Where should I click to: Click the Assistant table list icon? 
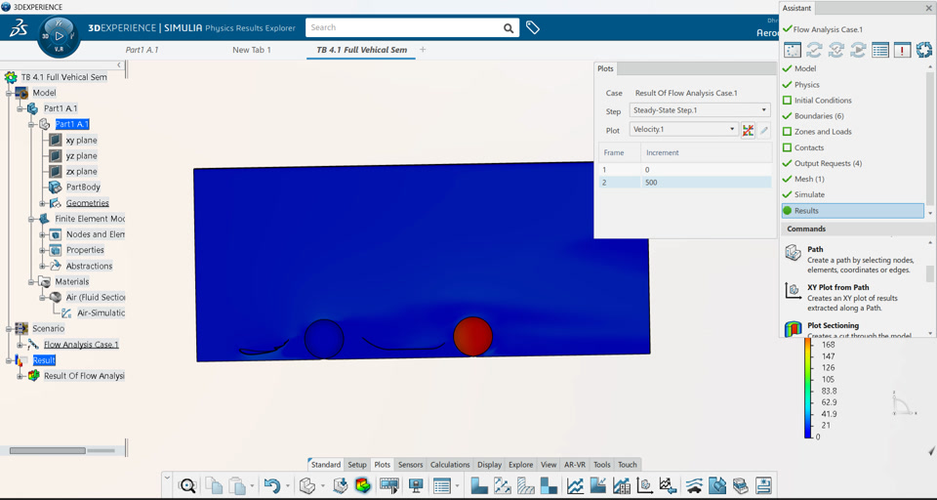879,50
